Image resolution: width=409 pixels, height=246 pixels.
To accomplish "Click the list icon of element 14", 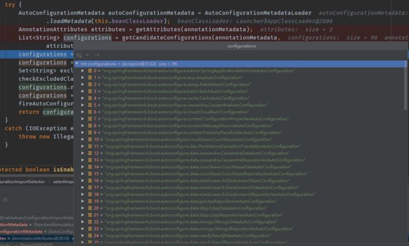I will [90, 167].
